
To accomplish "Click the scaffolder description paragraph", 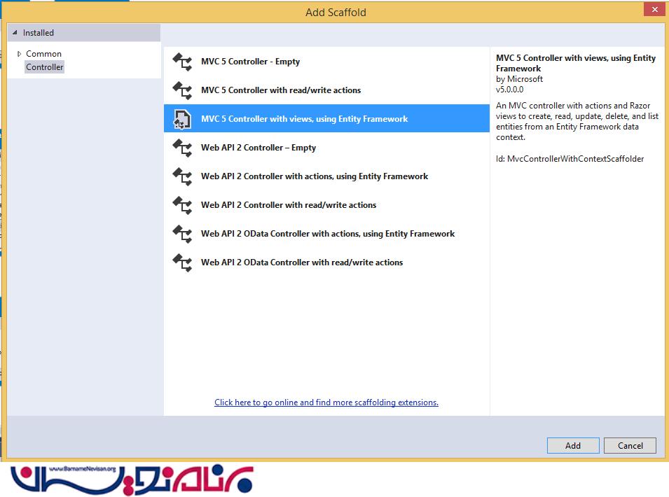I will [x=577, y=121].
